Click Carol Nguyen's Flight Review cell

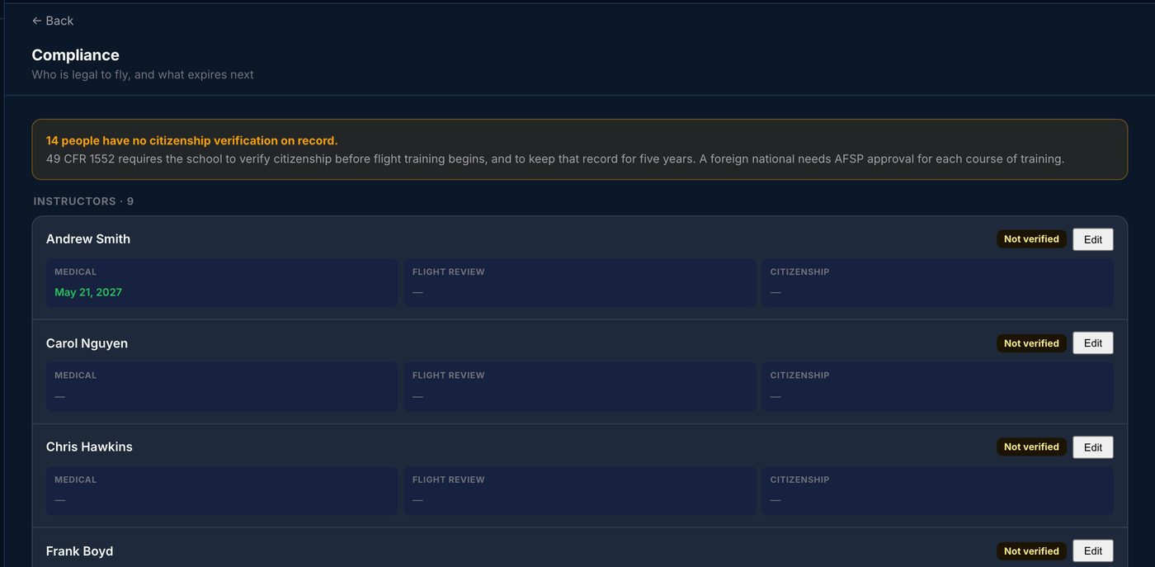click(x=579, y=387)
